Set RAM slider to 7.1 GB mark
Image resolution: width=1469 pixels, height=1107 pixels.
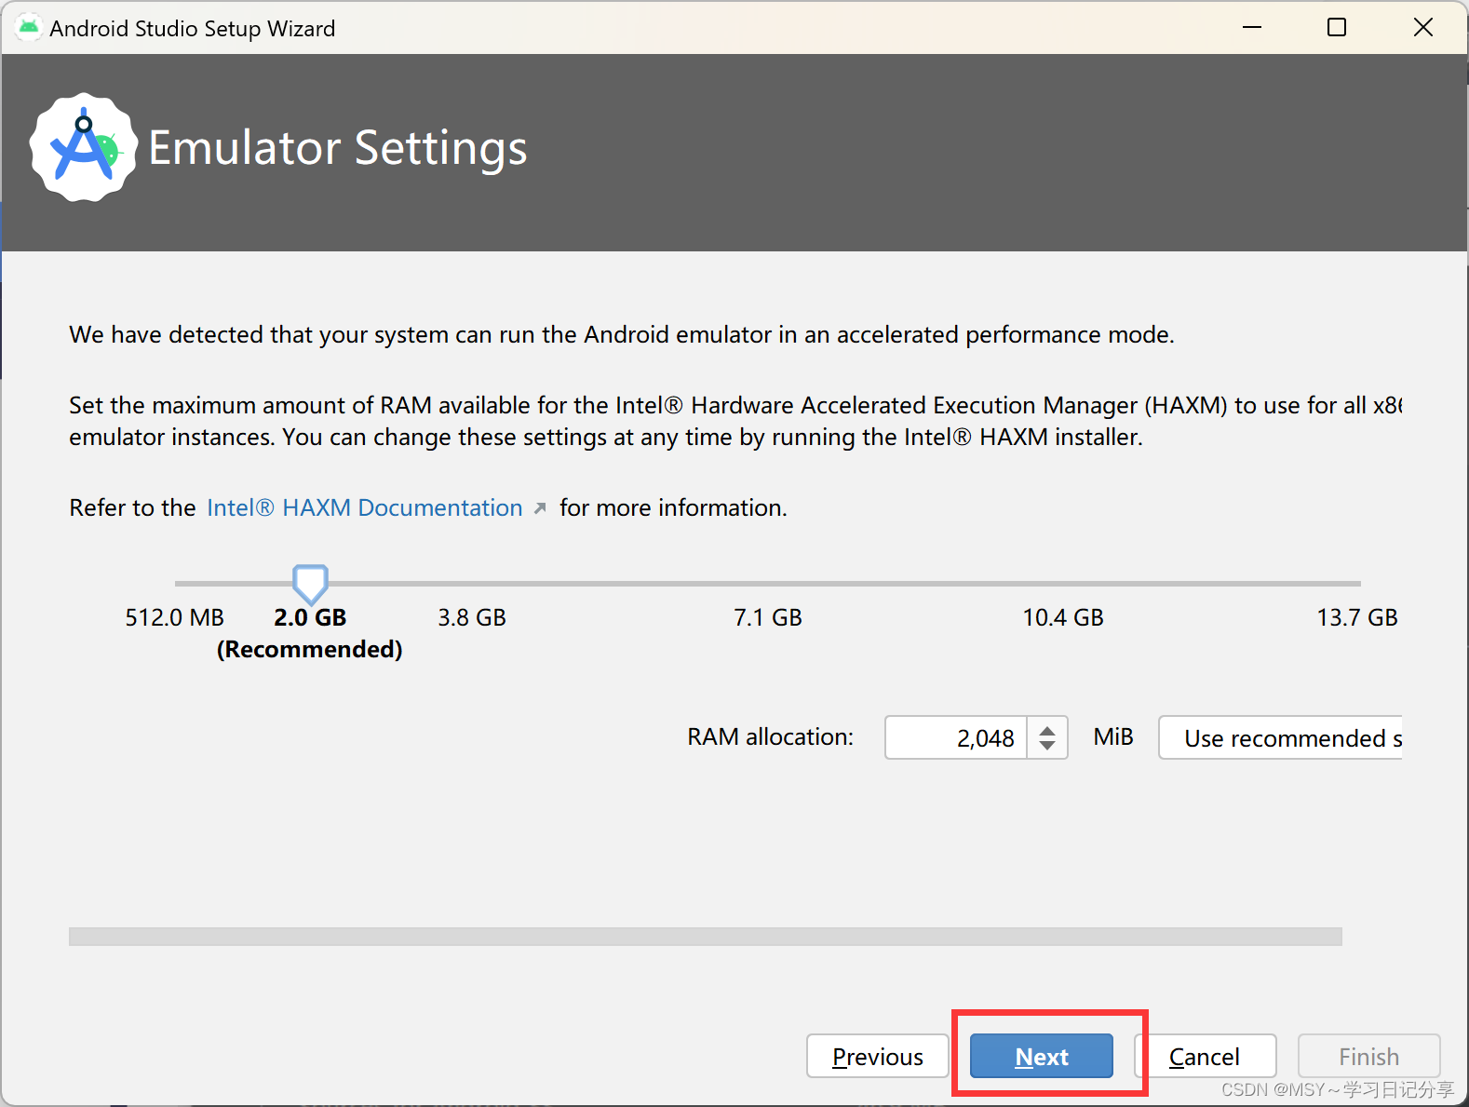coord(768,584)
